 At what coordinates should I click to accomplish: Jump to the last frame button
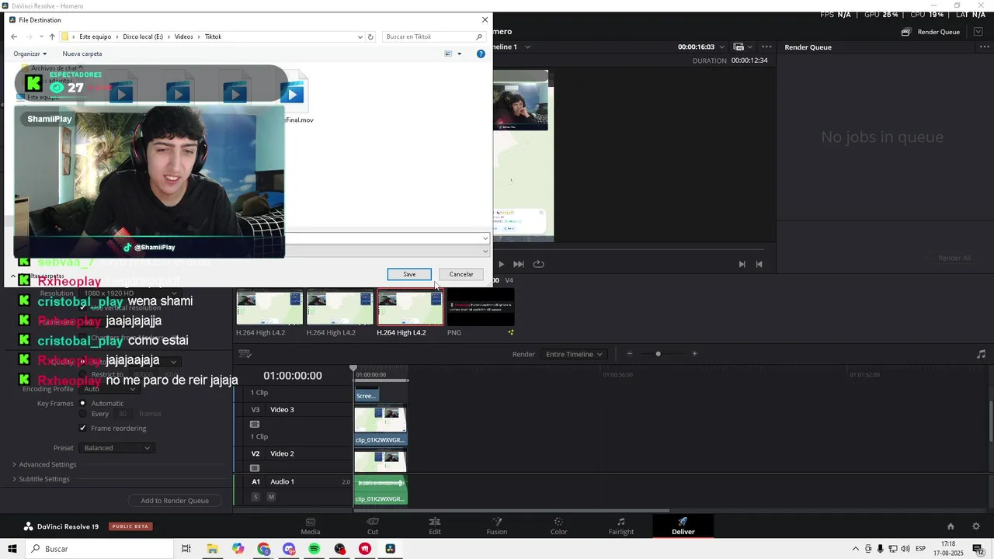pos(742,264)
